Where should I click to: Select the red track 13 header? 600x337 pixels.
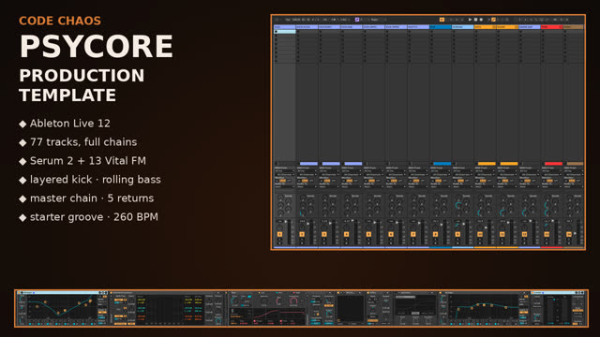tap(551, 27)
